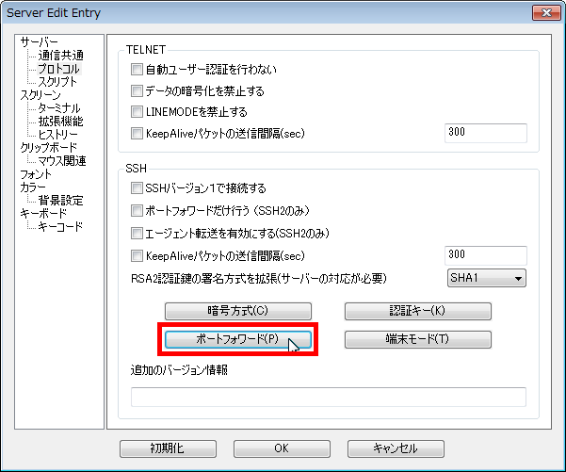The width and height of the screenshot is (566, 472).
Task: Enable 自動ユーザー認証を行わない checkbox
Action: 137,69
